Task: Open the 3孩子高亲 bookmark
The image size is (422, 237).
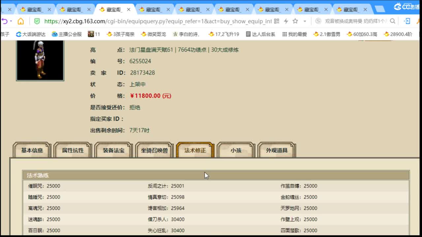Action: (x=120, y=34)
